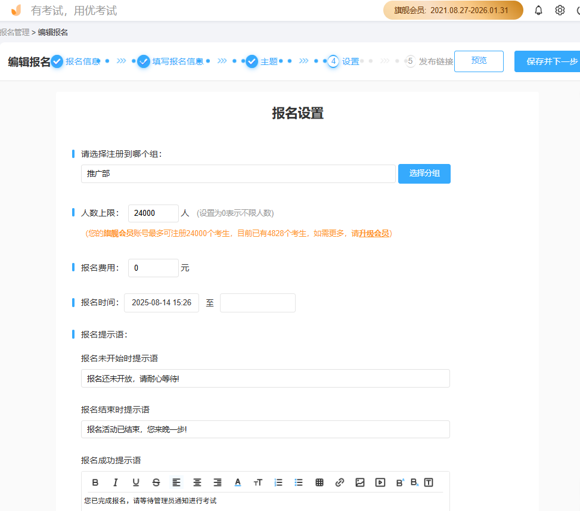Insert an image in editor
Screen dimensions: 580x511
(x=360, y=482)
